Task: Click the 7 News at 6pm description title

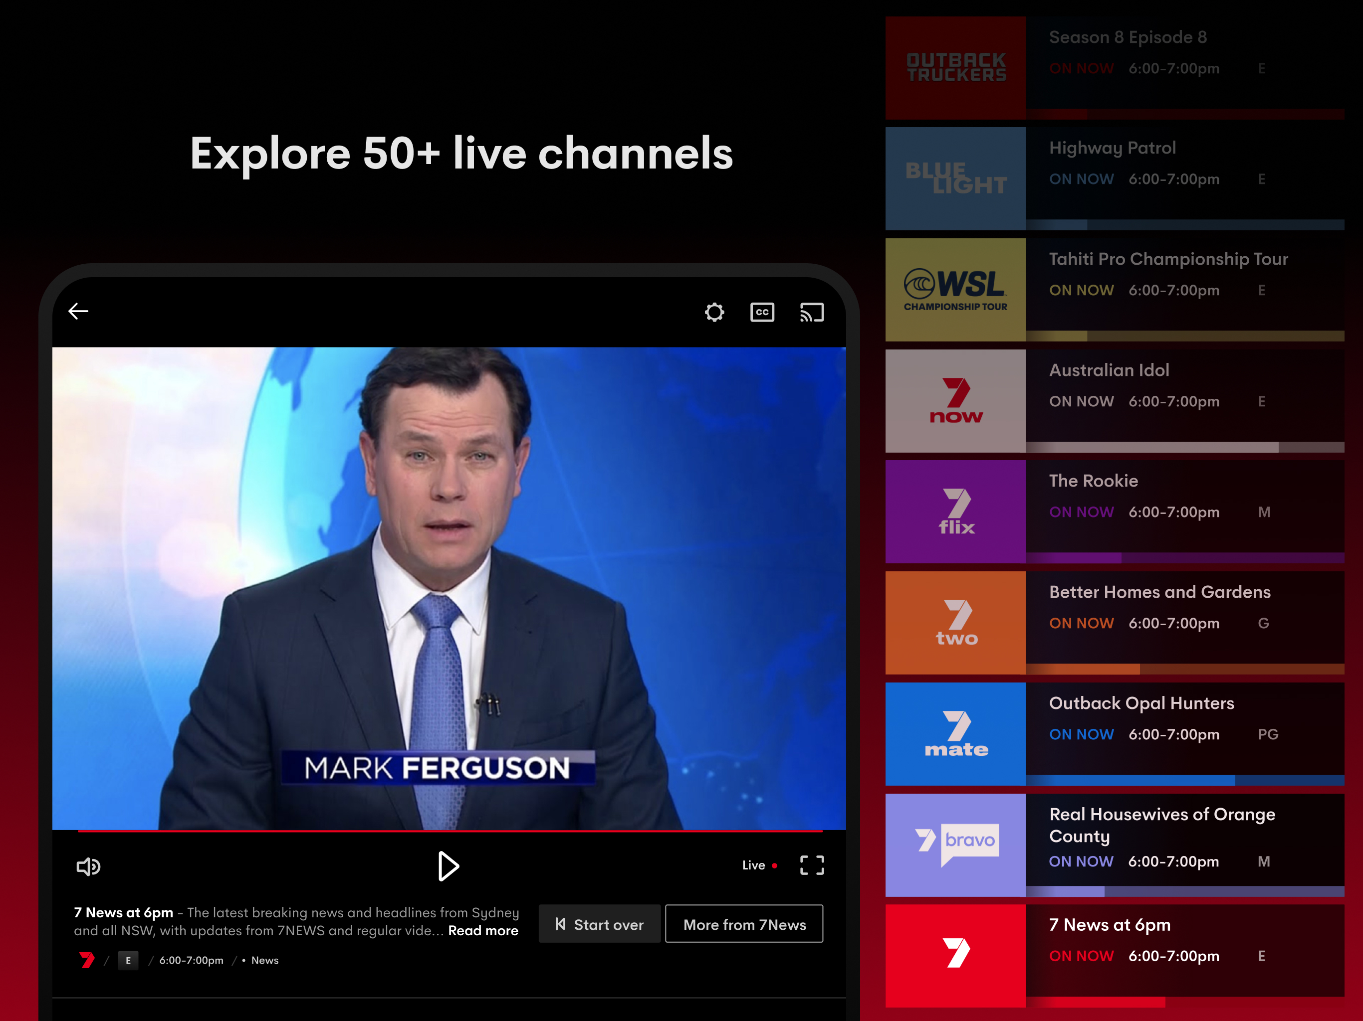Action: coord(123,913)
